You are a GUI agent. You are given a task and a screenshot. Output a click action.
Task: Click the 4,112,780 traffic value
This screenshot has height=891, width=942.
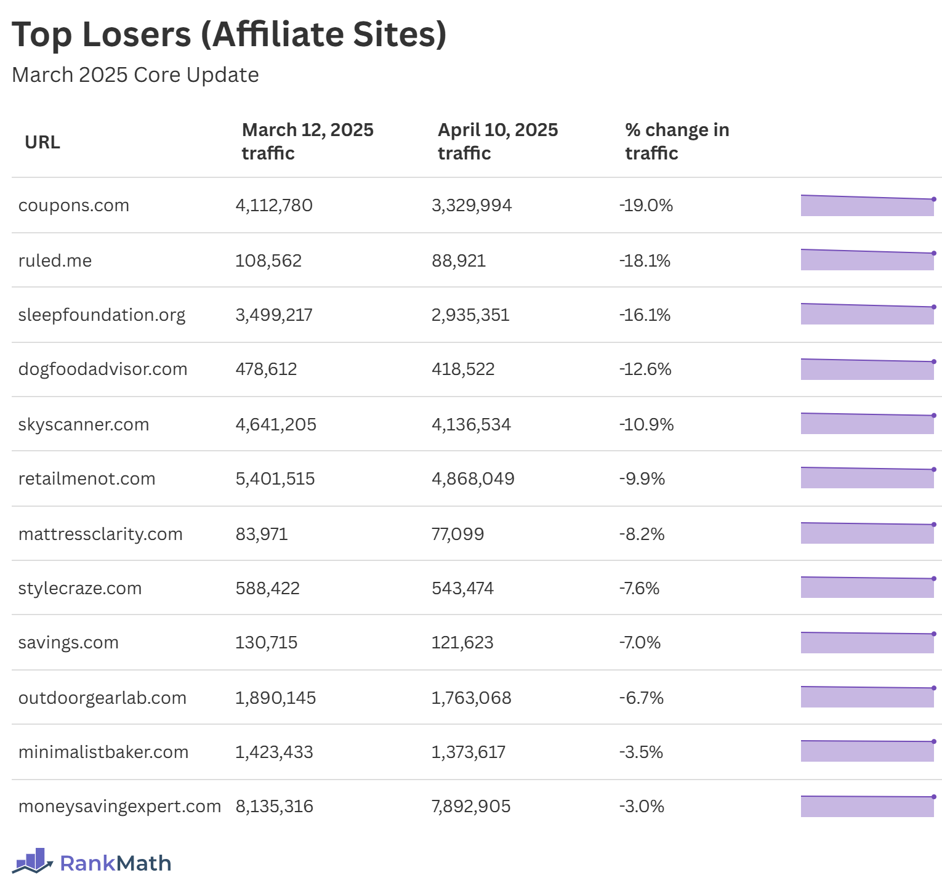[x=274, y=206]
